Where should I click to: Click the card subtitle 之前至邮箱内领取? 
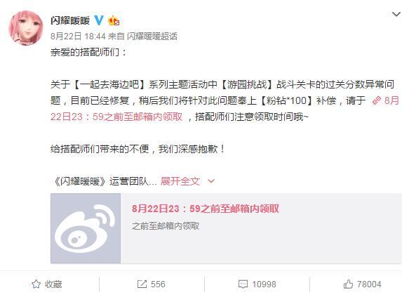166,226
